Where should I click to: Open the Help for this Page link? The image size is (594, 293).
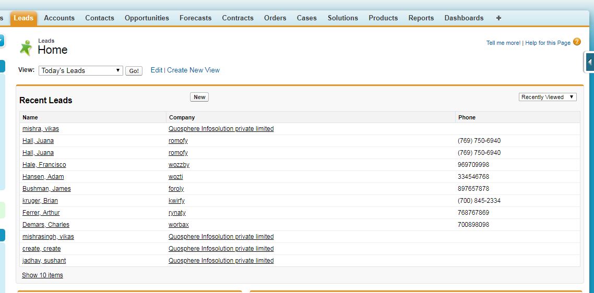coord(548,43)
